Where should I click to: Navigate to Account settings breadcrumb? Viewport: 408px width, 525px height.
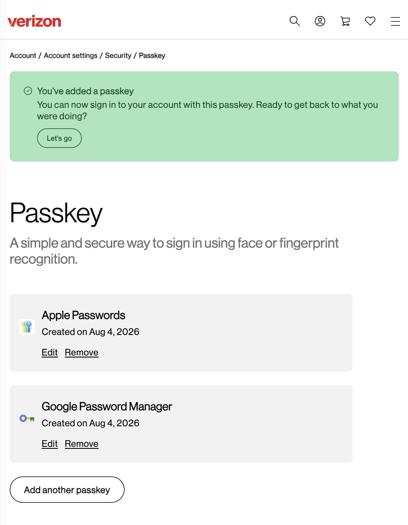pos(71,55)
